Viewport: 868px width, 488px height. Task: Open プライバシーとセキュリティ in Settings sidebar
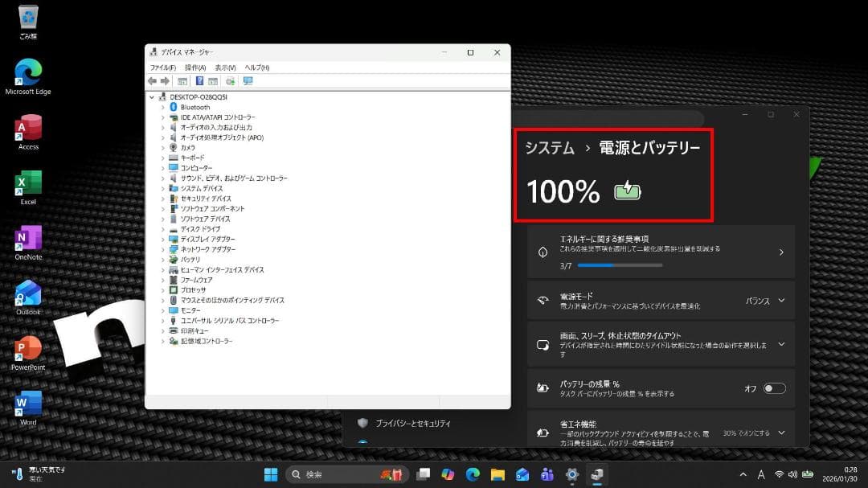tap(411, 421)
